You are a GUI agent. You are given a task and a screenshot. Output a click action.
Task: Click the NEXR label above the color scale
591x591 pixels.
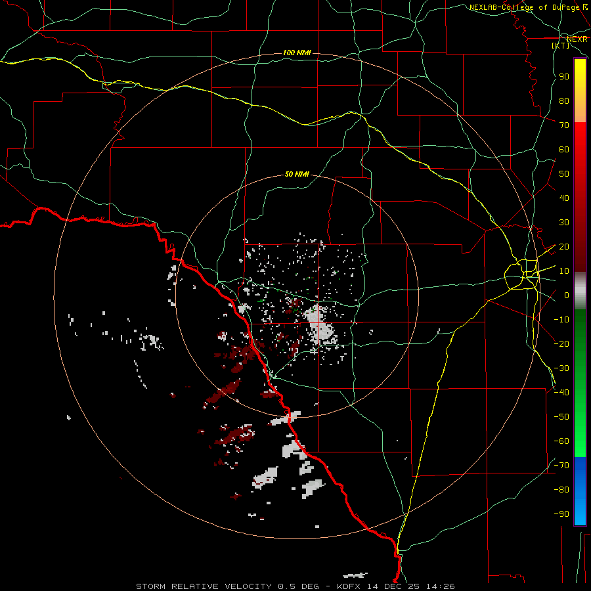[x=577, y=39]
